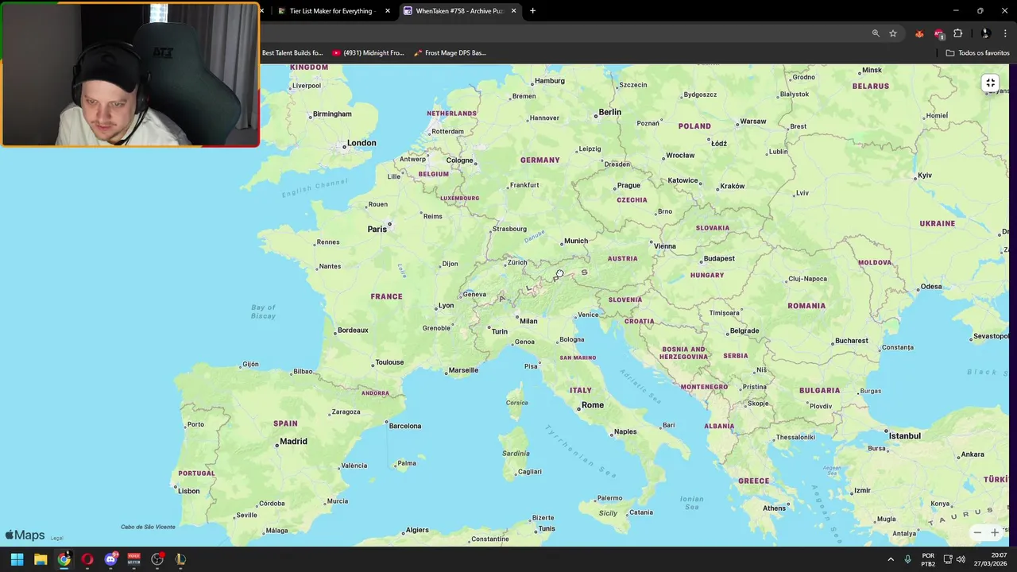Open League of Legends from the taskbar

(x=180, y=559)
